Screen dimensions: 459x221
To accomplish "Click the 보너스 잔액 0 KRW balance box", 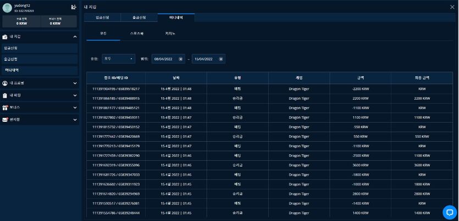I will (x=59, y=21).
